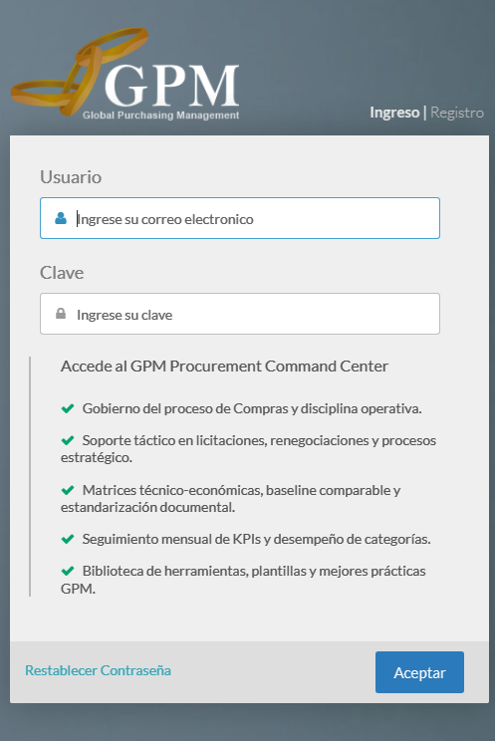Click heading Accede al GPM Procurement Command Center
The height and width of the screenshot is (741, 495).
tap(224, 367)
